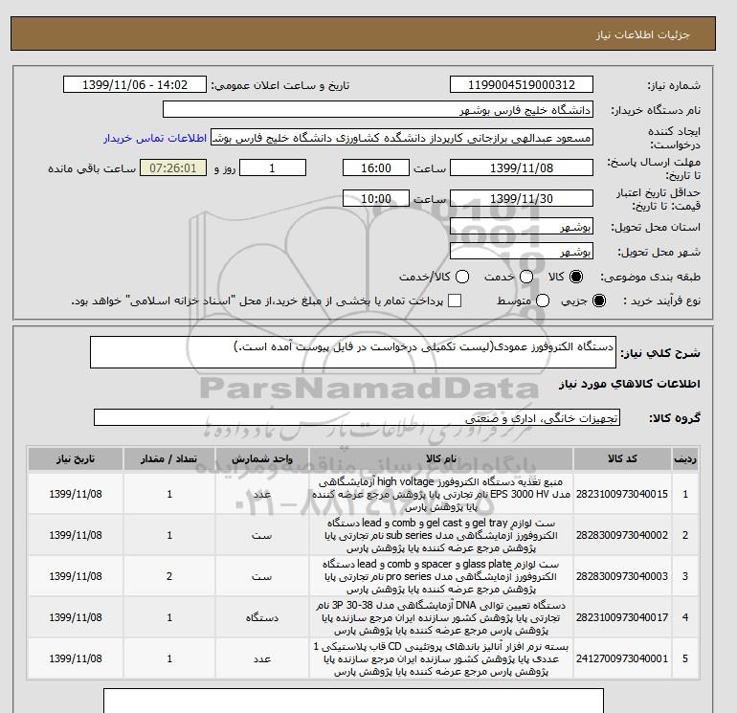
Task: Click the delivery city field بوشهر
Action: (522, 252)
